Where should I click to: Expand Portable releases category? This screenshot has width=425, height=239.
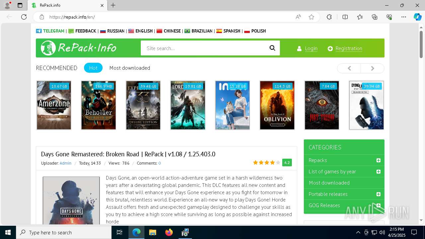(x=378, y=194)
